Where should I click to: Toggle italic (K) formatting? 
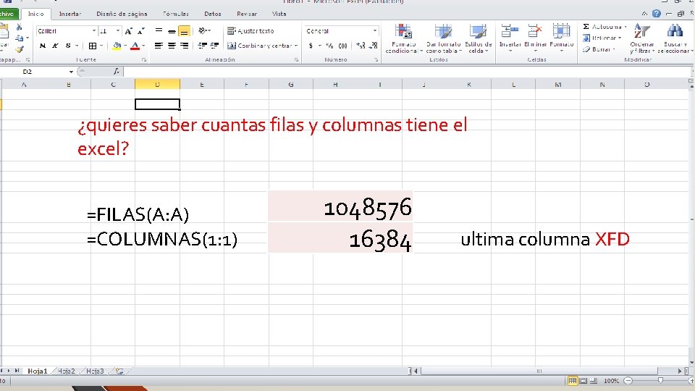click(x=55, y=46)
